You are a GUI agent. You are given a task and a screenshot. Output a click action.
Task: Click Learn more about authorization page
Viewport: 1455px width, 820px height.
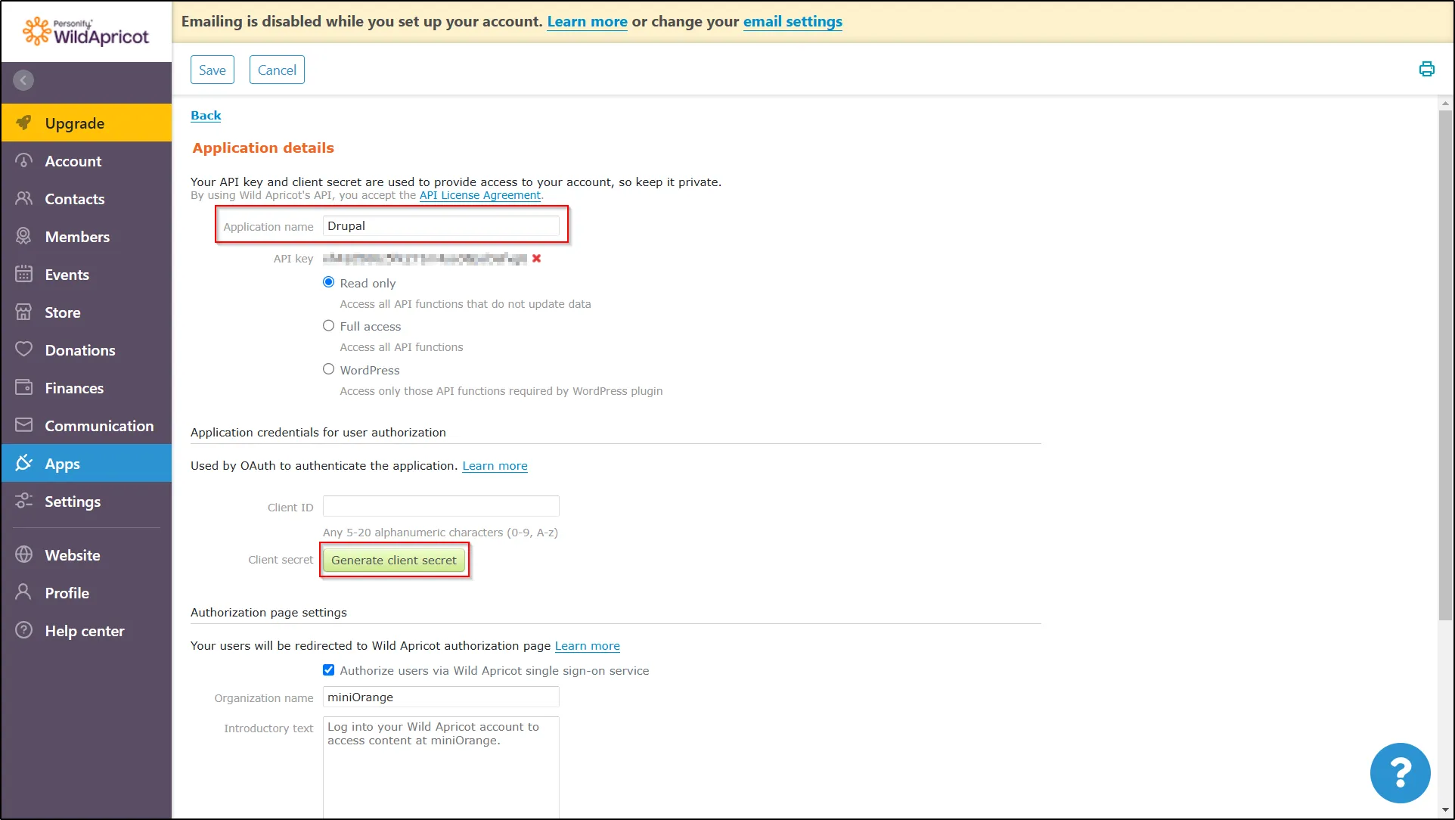coord(587,646)
